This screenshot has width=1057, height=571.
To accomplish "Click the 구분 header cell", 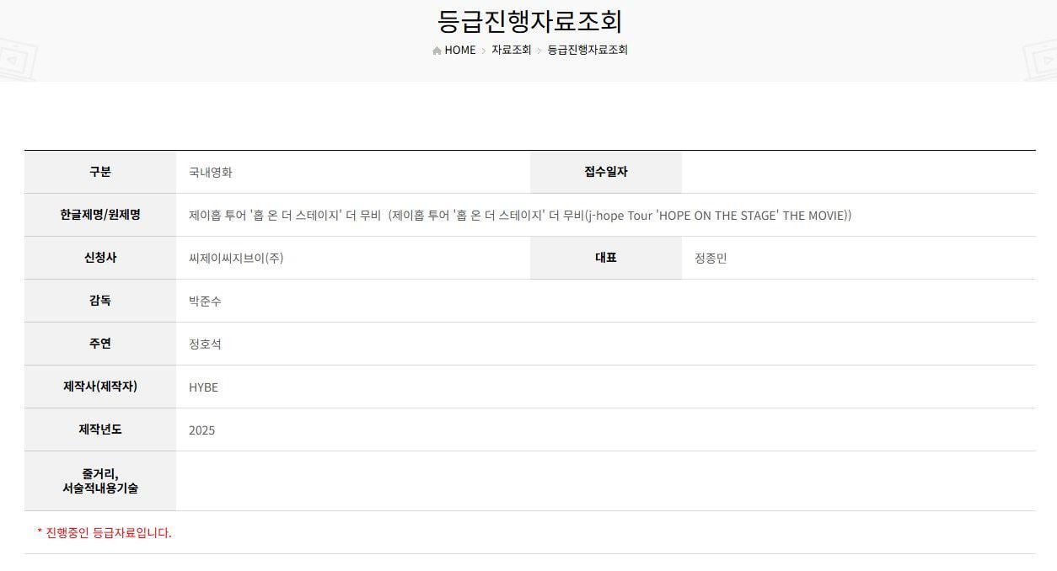I will (x=100, y=172).
